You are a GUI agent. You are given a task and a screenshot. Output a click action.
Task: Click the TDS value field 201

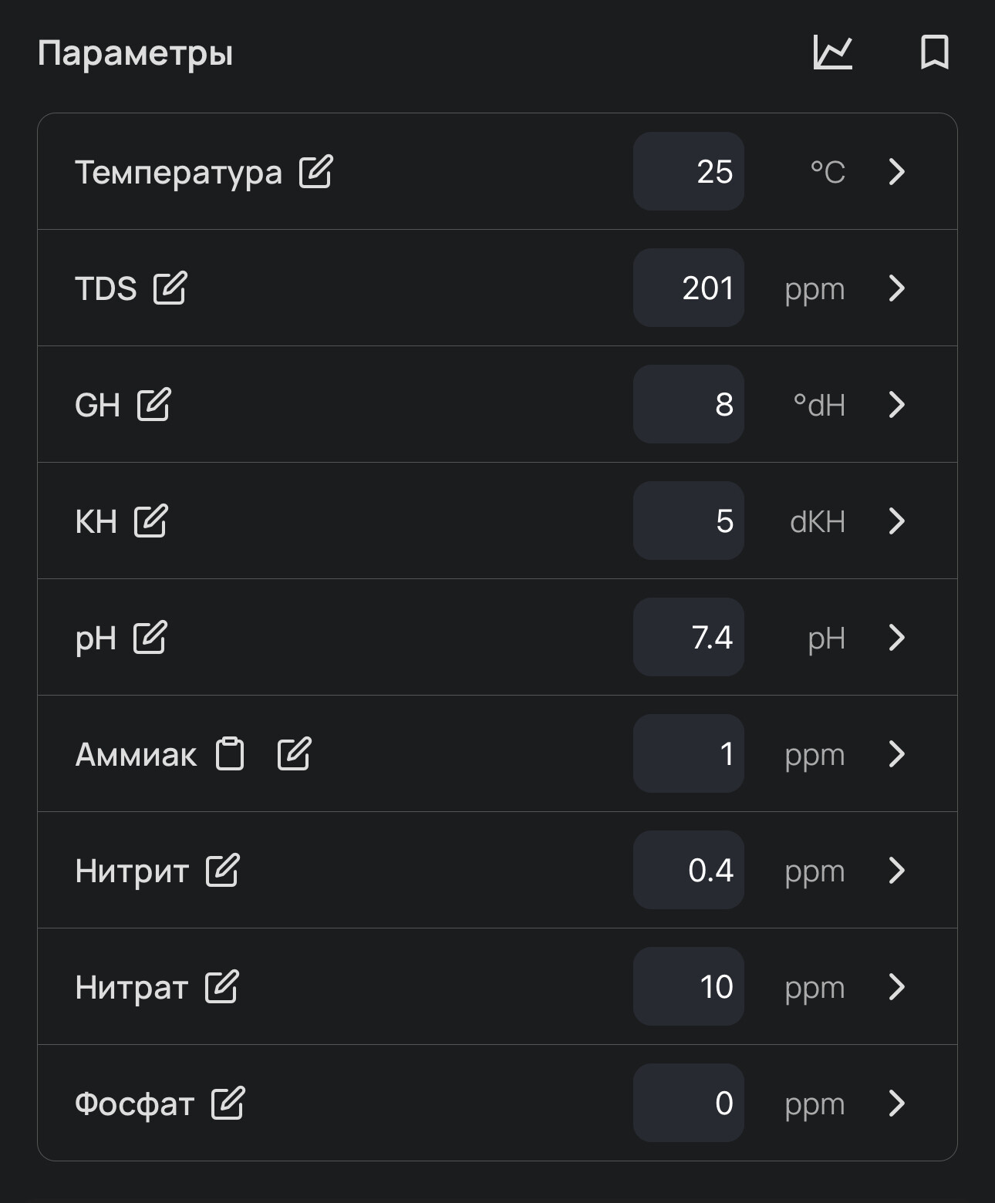tap(689, 288)
